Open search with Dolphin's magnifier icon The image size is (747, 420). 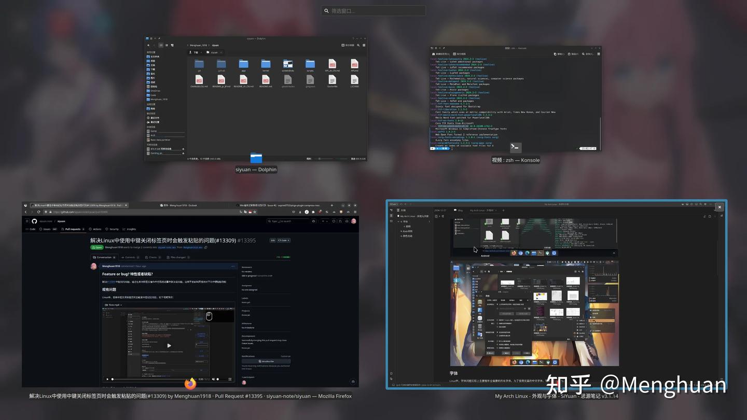tap(358, 45)
